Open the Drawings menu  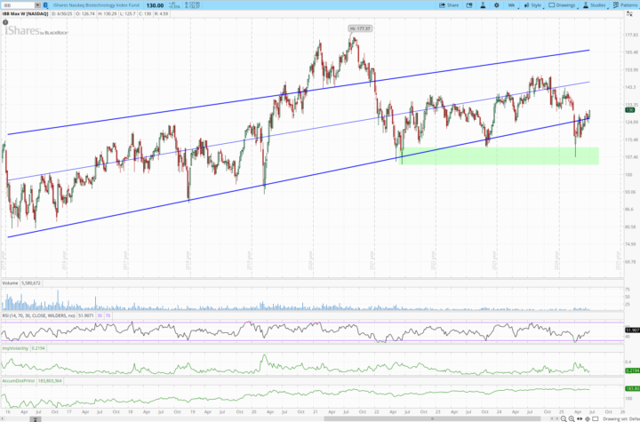click(563, 5)
